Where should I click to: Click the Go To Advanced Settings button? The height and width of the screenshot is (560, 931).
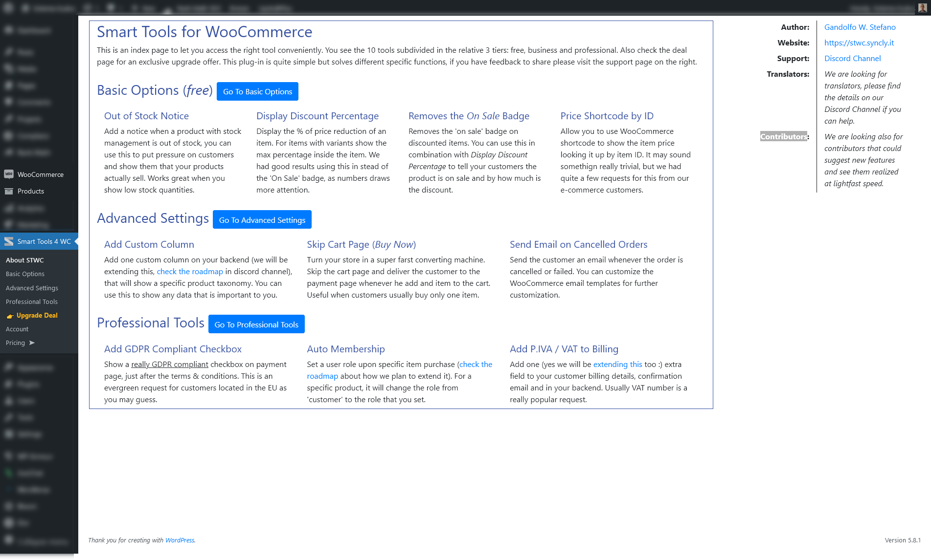coord(262,220)
